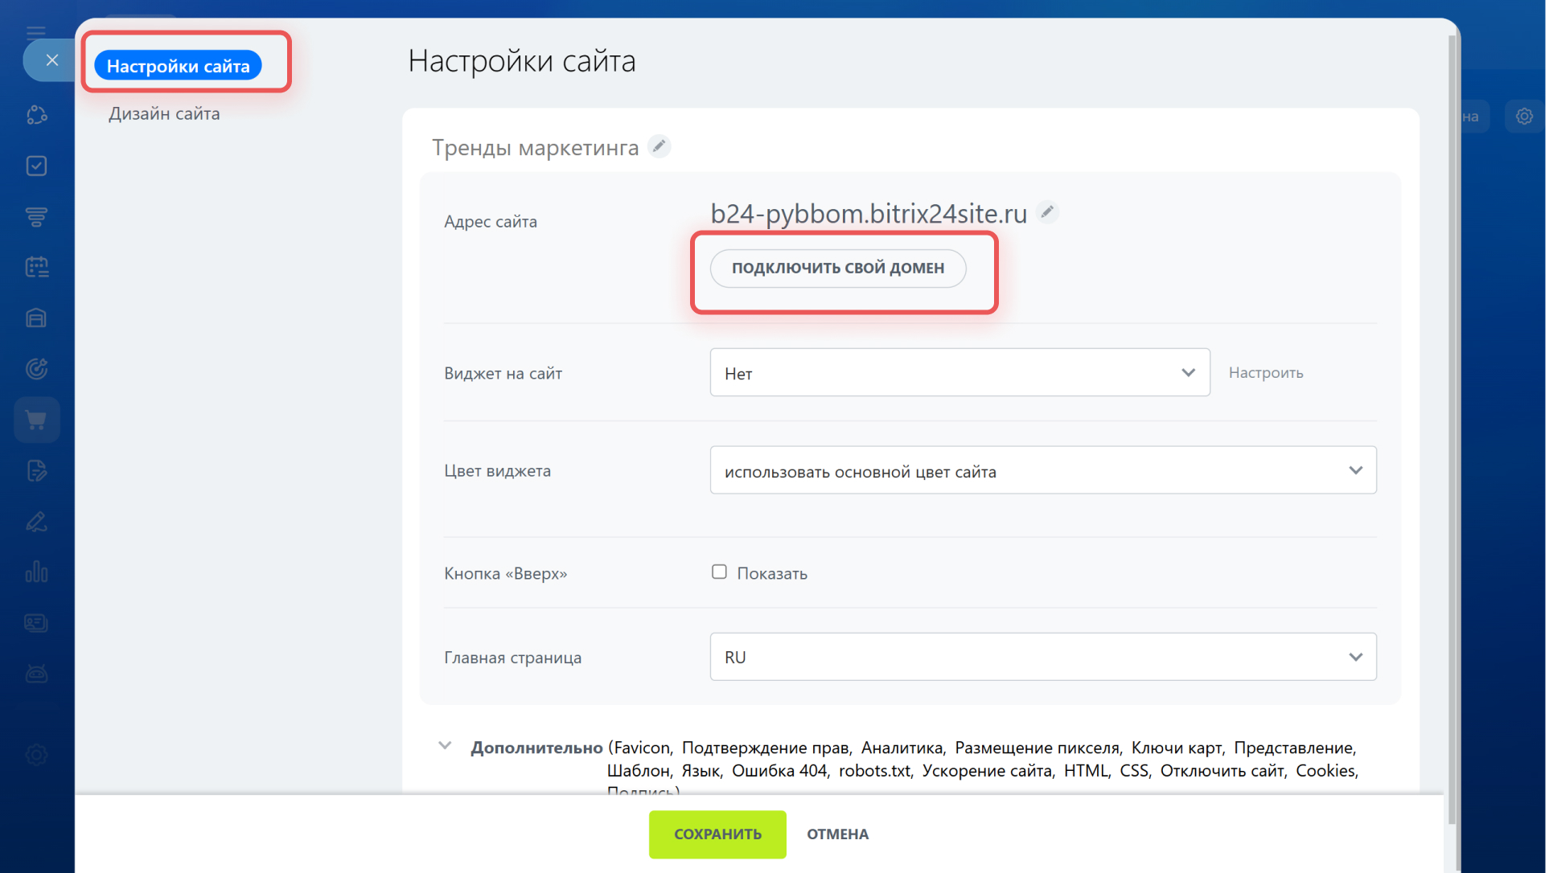Open the Tasks checkmark icon in sidebar
This screenshot has height=873, width=1549.
36,166
